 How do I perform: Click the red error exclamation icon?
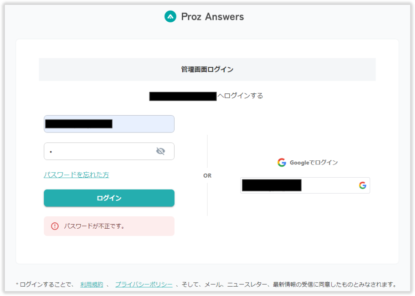pyautogui.click(x=55, y=226)
